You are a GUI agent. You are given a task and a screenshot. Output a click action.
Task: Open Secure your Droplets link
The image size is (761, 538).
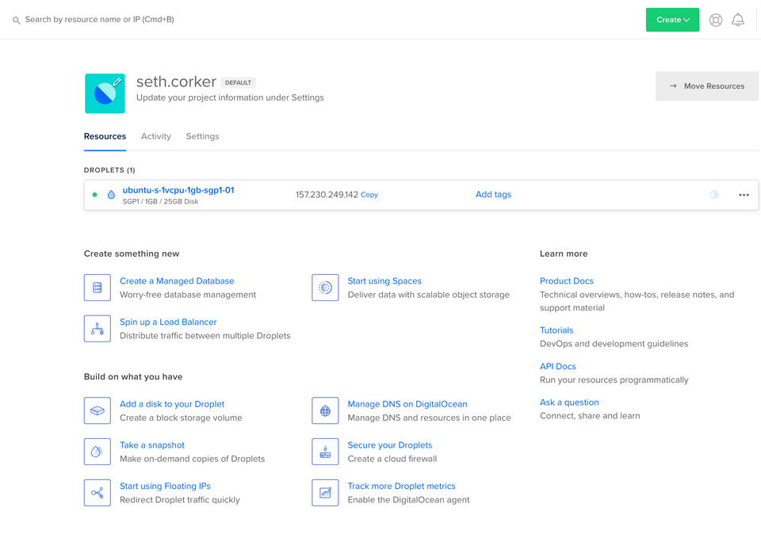pyautogui.click(x=390, y=445)
